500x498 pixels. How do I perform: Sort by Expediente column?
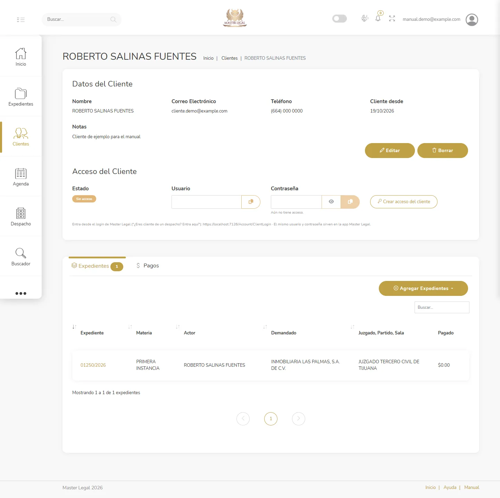coord(92,333)
